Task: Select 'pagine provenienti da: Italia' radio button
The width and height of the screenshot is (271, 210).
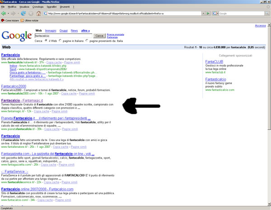Action: click(87, 41)
